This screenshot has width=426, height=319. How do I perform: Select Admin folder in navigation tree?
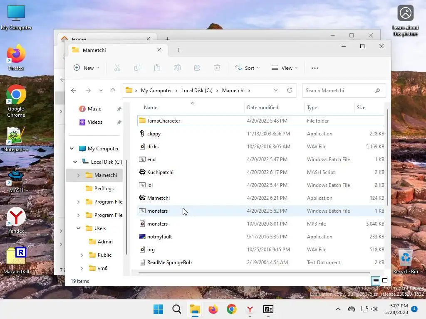105,242
